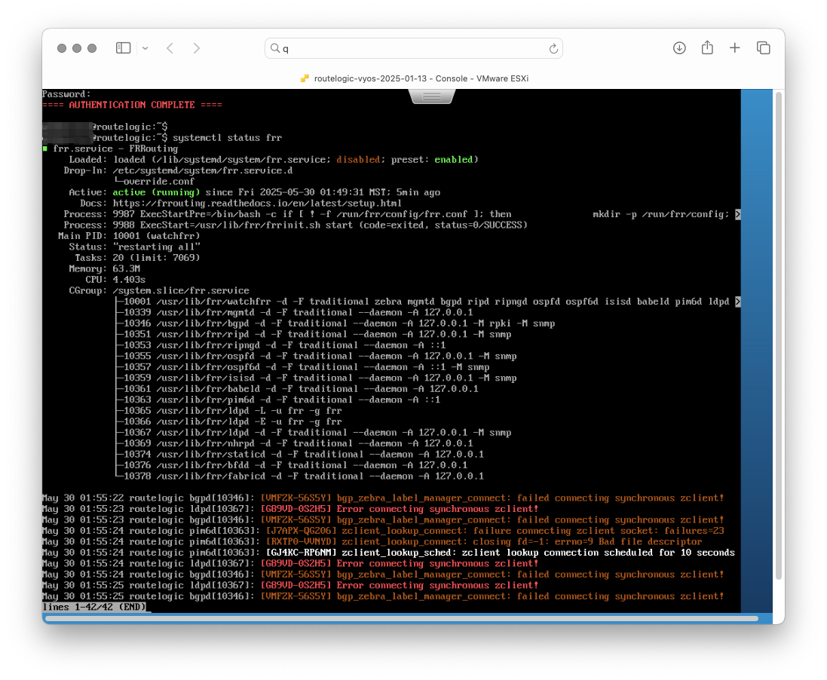The image size is (827, 680).
Task: Click the 10339 mgmtd process row
Action: [298, 312]
